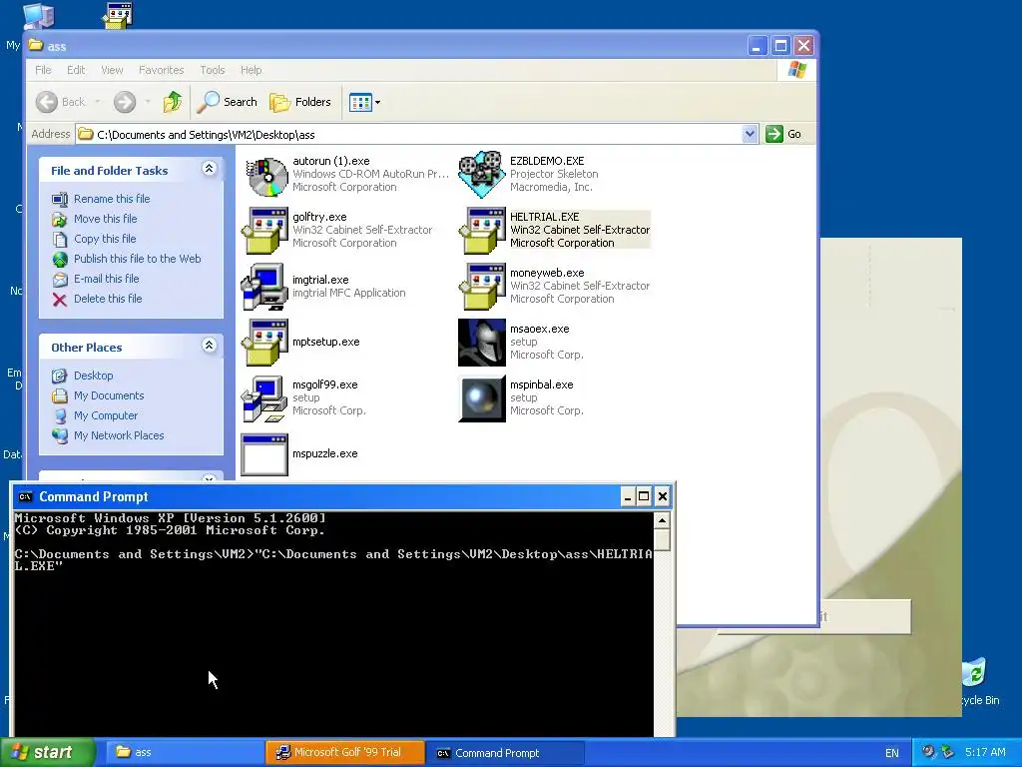This screenshot has width=1022, height=767.
Task: Click the Windows flag logo in explorer
Action: pyautogui.click(x=796, y=70)
